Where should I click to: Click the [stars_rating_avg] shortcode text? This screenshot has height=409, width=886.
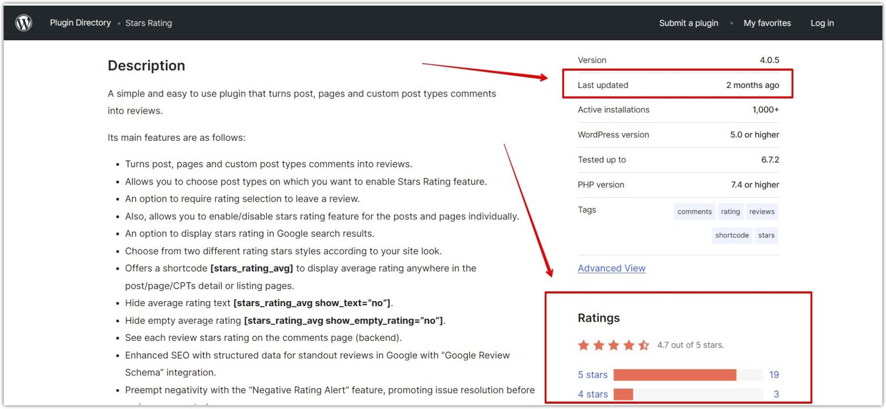point(252,268)
